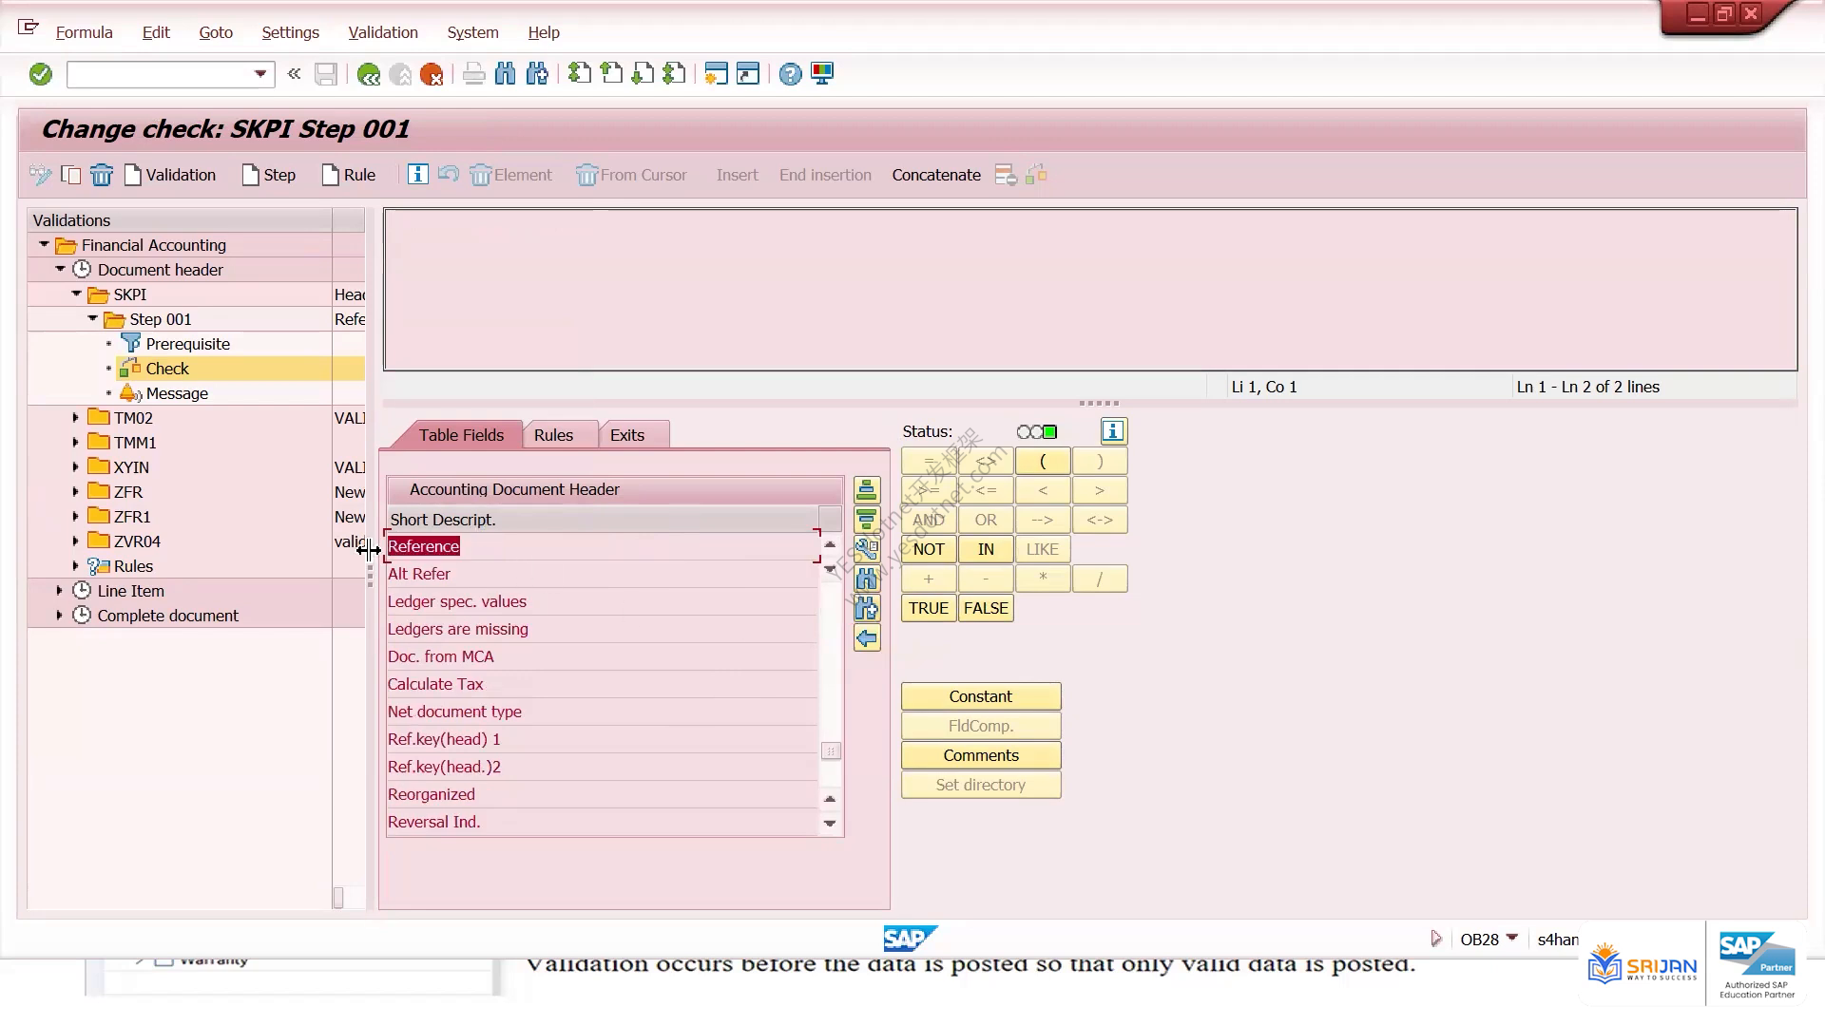
Task: Open the command field dropdown arrow
Action: (259, 74)
